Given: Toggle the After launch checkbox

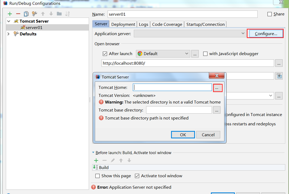Looking at the screenshot, I should 105,54.
